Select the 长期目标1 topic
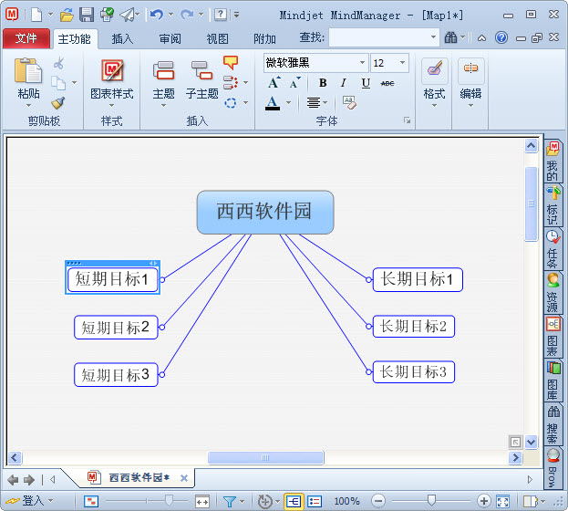This screenshot has width=568, height=511. [418, 279]
